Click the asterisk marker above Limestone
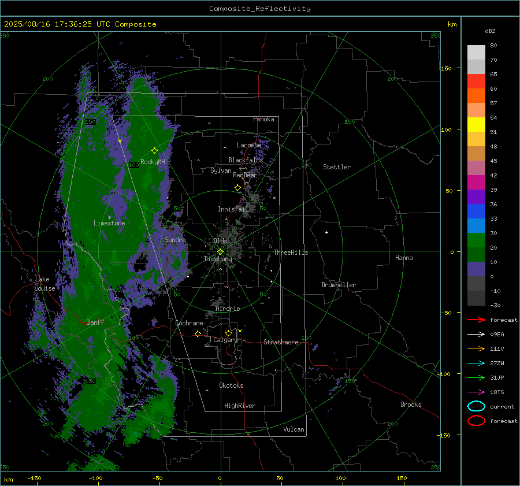This screenshot has height=486, width=520. coord(109,218)
